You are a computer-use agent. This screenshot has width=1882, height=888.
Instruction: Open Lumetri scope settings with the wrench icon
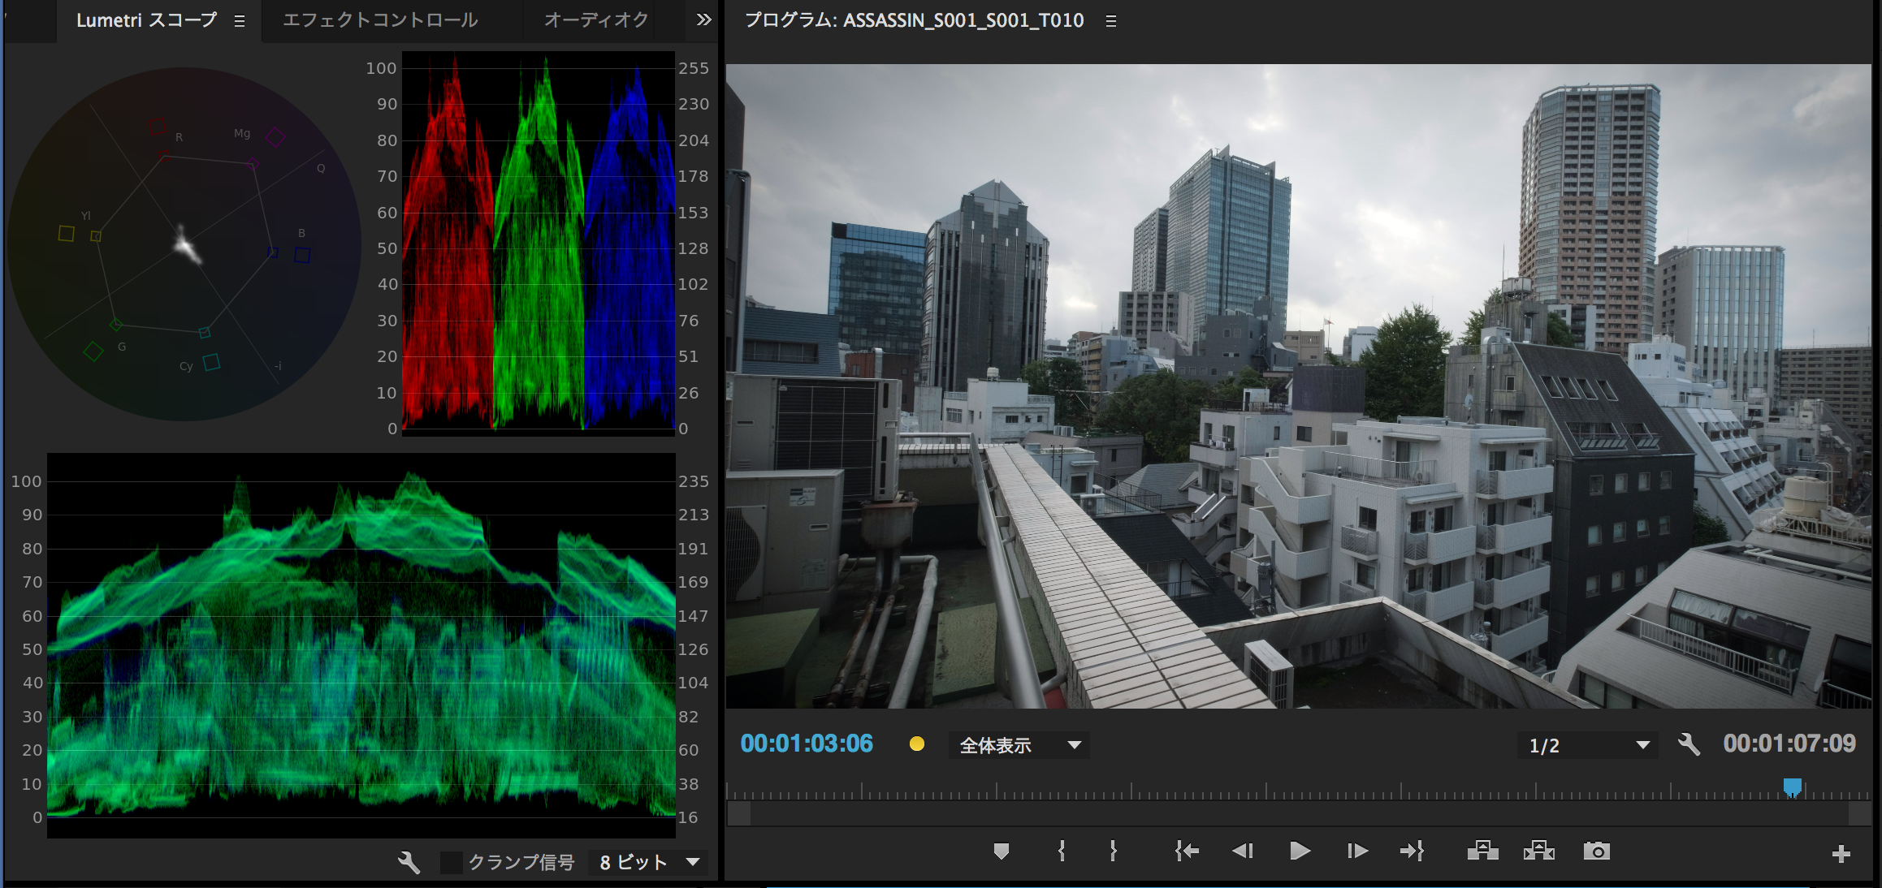409,862
